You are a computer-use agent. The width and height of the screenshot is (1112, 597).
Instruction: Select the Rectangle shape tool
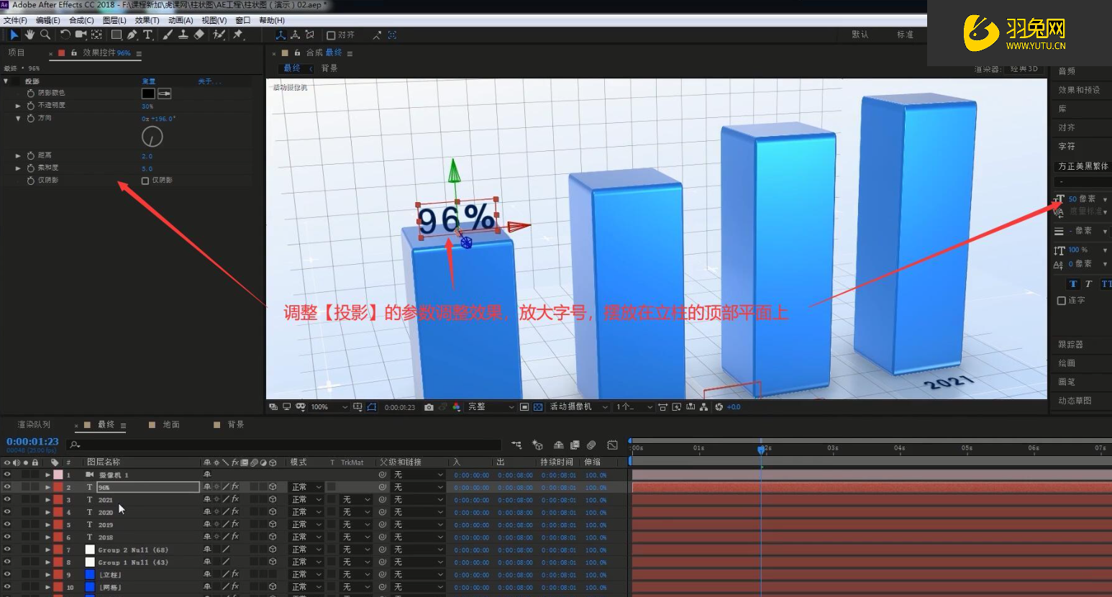point(116,35)
